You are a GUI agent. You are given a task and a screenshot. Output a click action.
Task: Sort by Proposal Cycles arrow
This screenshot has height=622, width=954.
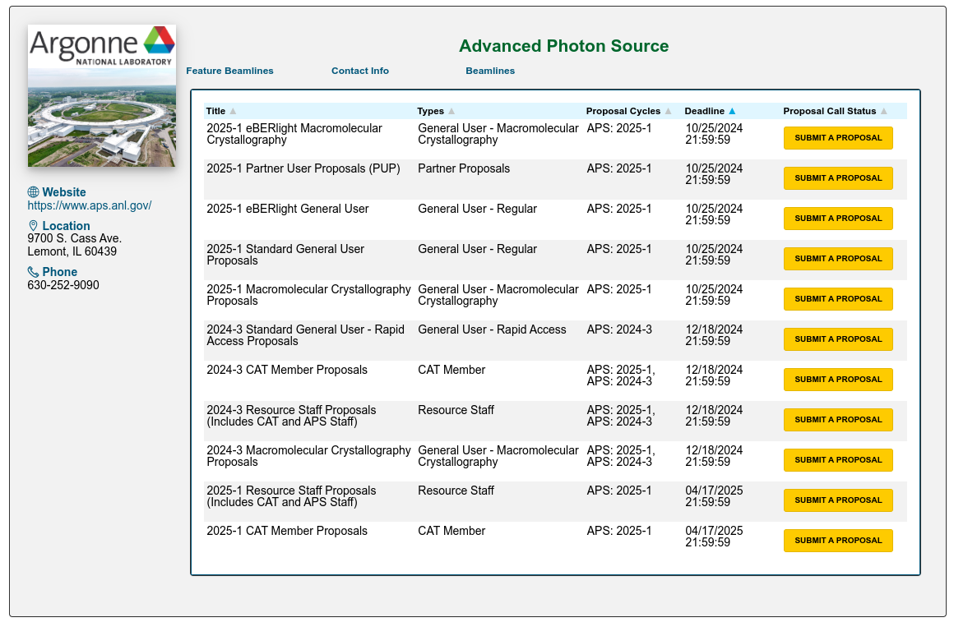(x=669, y=111)
